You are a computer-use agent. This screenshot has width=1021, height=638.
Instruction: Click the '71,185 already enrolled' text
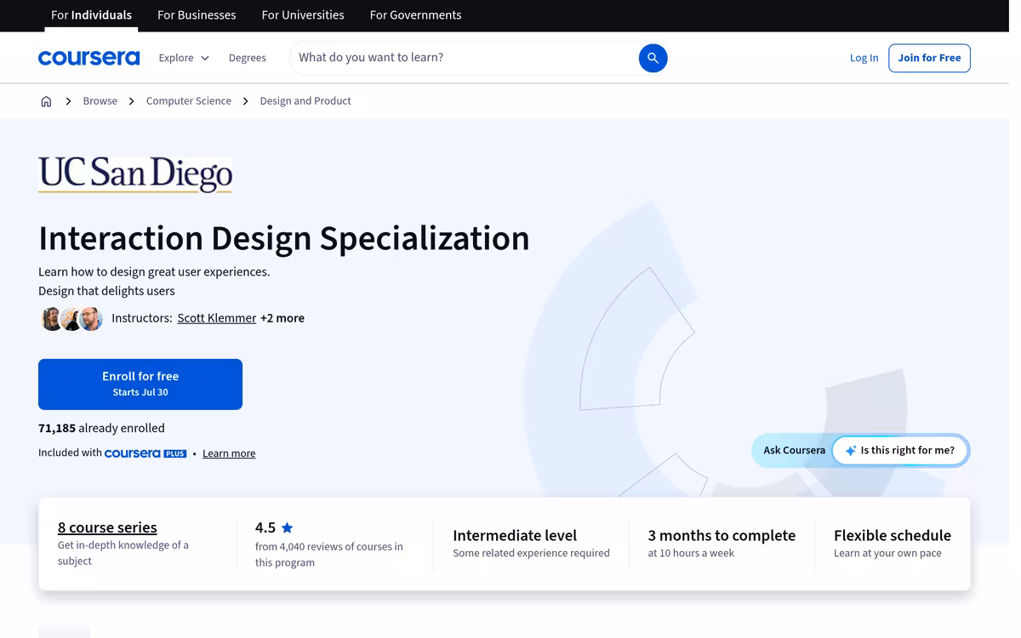[101, 429]
